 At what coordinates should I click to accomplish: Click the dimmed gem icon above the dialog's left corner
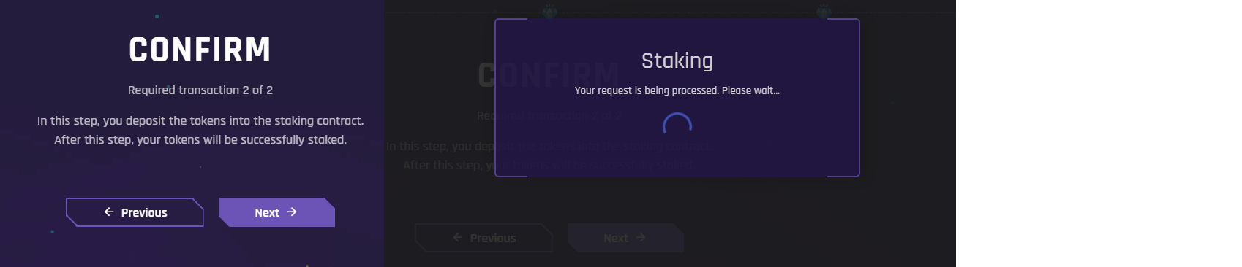(549, 12)
